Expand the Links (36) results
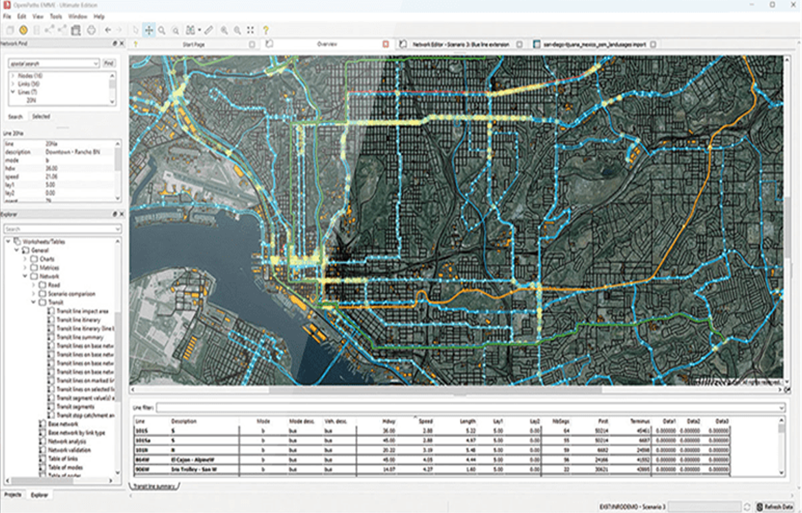This screenshot has height=513, width=802. 13,84
